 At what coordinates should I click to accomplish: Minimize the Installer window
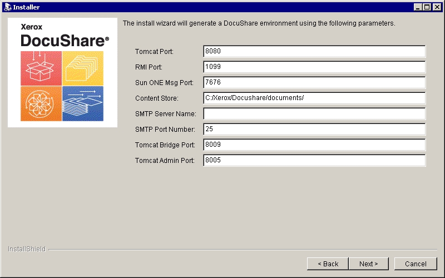(418, 7)
